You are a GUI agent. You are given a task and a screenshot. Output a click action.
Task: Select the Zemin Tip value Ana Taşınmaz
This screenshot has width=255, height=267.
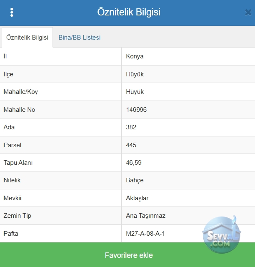145,216
